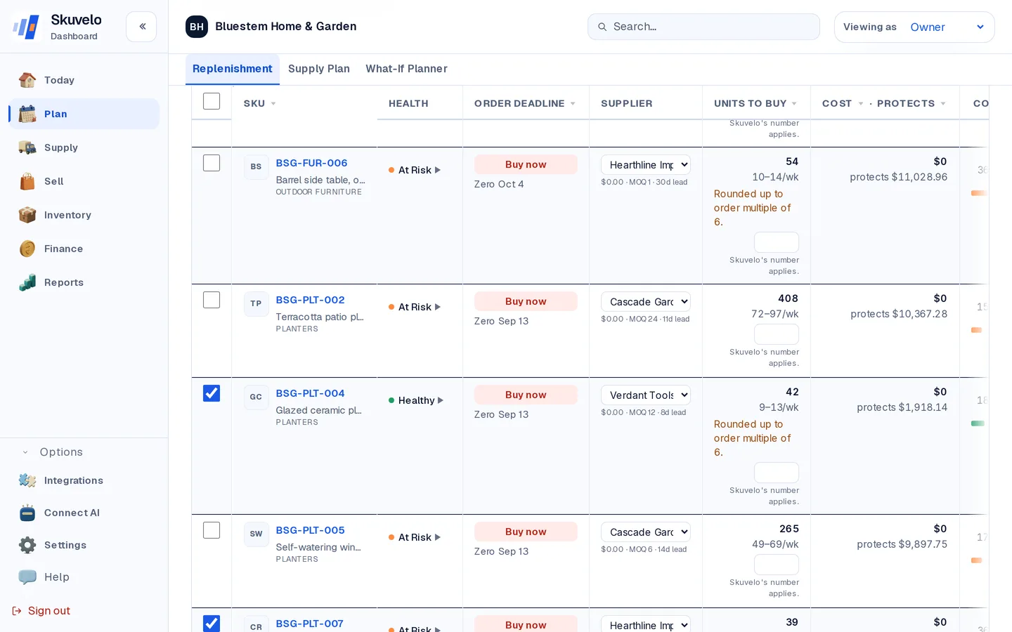Click the units override field for BSG-PLT-002
The height and width of the screenshot is (632, 1012).
tap(776, 334)
